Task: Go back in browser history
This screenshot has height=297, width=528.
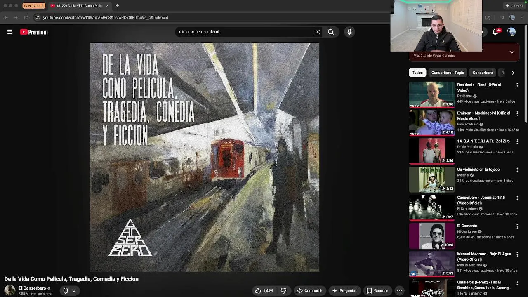Action: tap(6, 17)
